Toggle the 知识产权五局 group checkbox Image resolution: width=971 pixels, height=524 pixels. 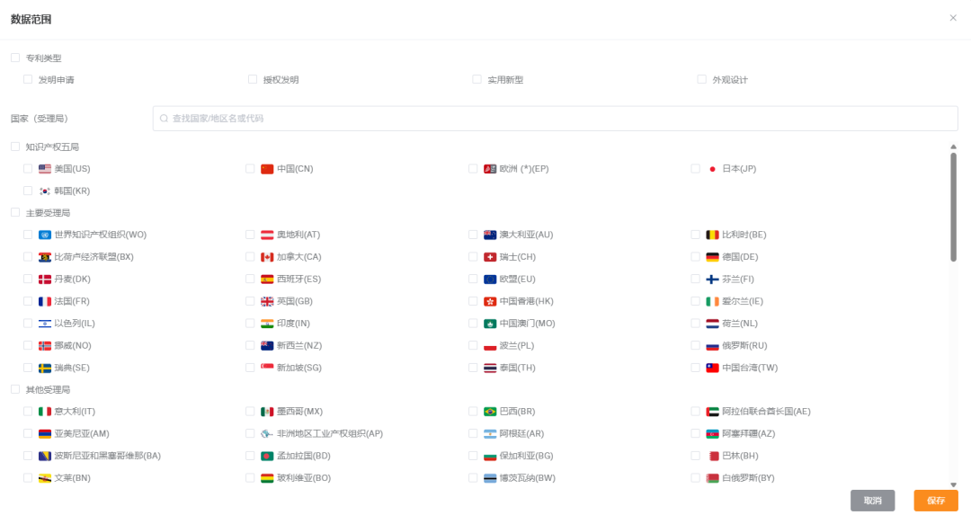[x=15, y=147]
